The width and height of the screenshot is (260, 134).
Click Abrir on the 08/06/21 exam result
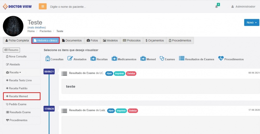(109, 73)
